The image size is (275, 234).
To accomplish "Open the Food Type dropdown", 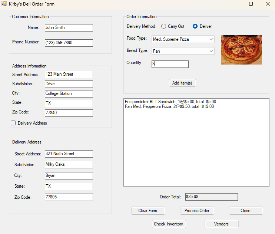I will tap(183, 39).
